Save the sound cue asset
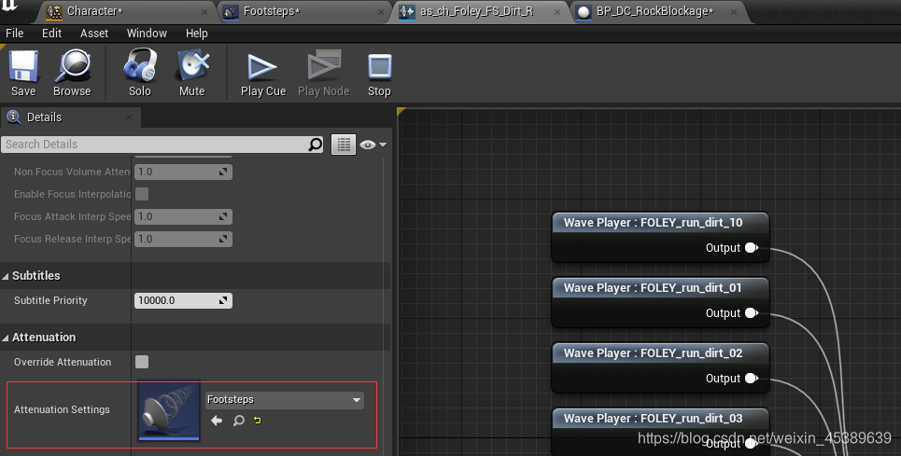The image size is (901, 456). point(23,74)
